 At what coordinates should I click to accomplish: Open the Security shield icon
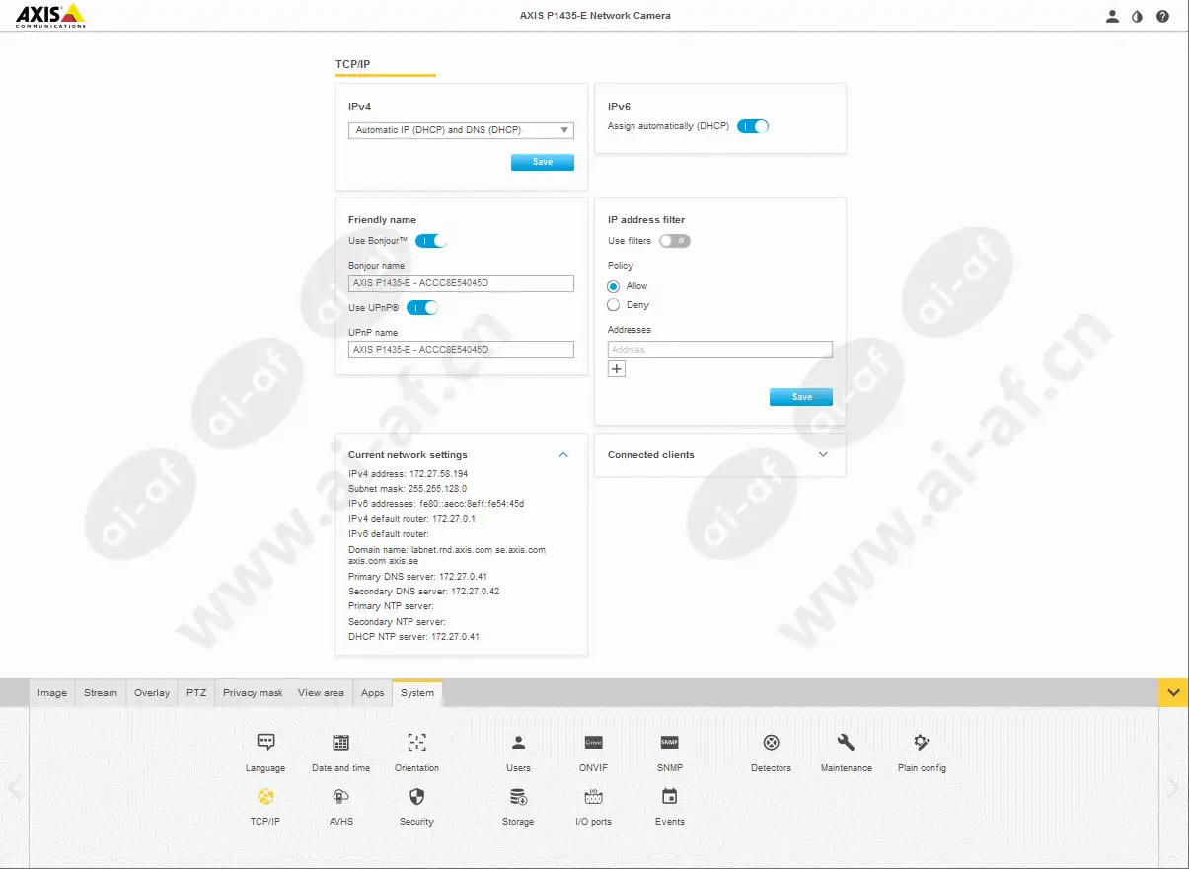pos(416,796)
